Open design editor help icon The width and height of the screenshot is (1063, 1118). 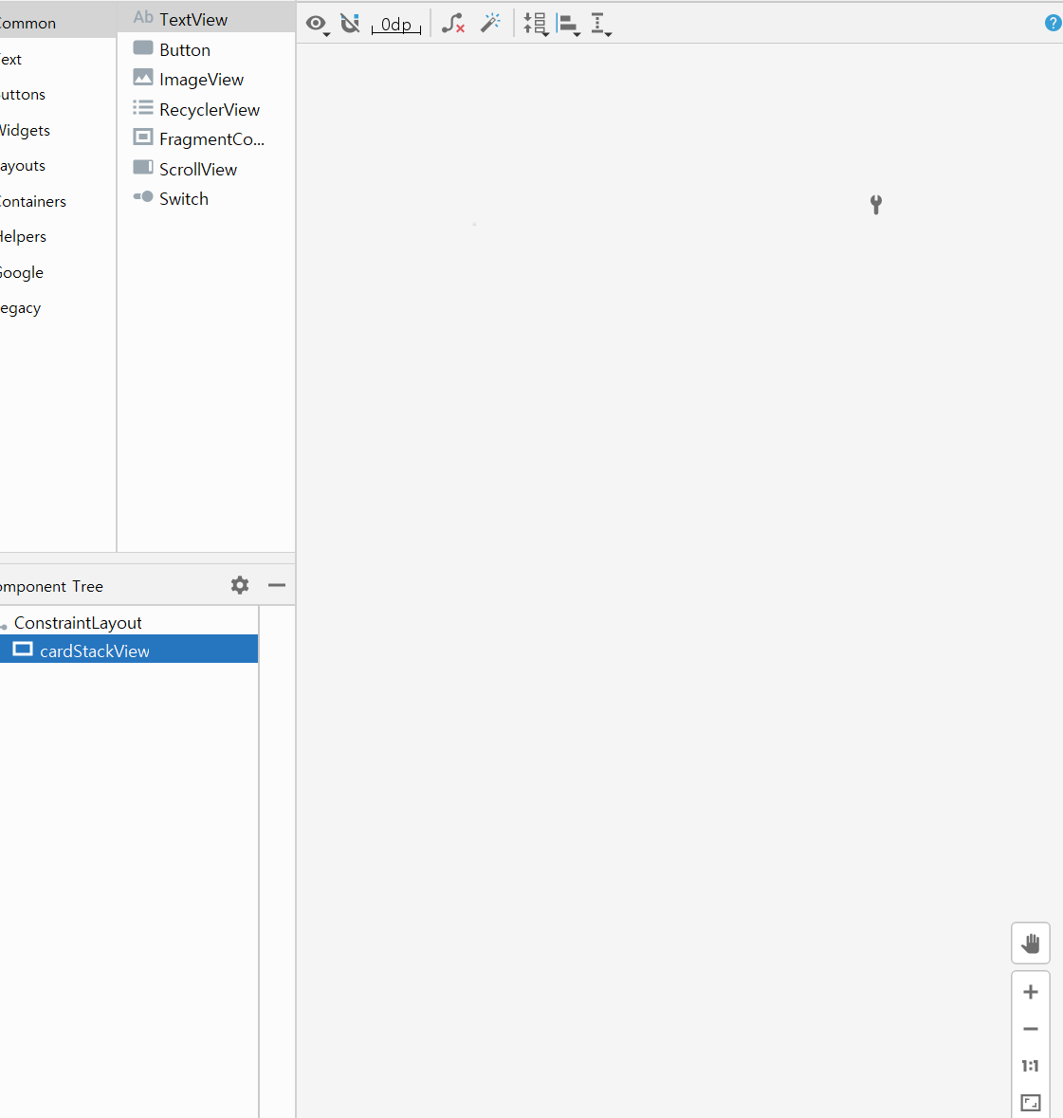coord(1053,23)
